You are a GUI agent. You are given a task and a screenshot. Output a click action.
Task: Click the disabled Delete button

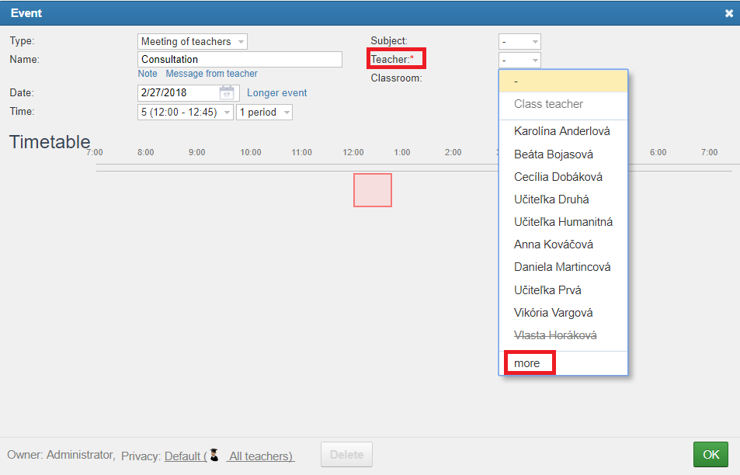coord(346,455)
